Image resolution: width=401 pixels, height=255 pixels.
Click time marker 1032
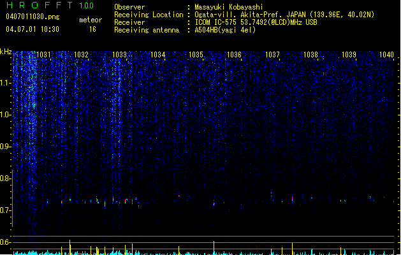[82, 55]
